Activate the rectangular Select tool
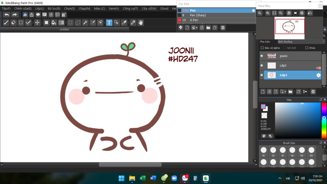Image resolution: width=327 pixels, height=184 pixels. tap(71, 23)
